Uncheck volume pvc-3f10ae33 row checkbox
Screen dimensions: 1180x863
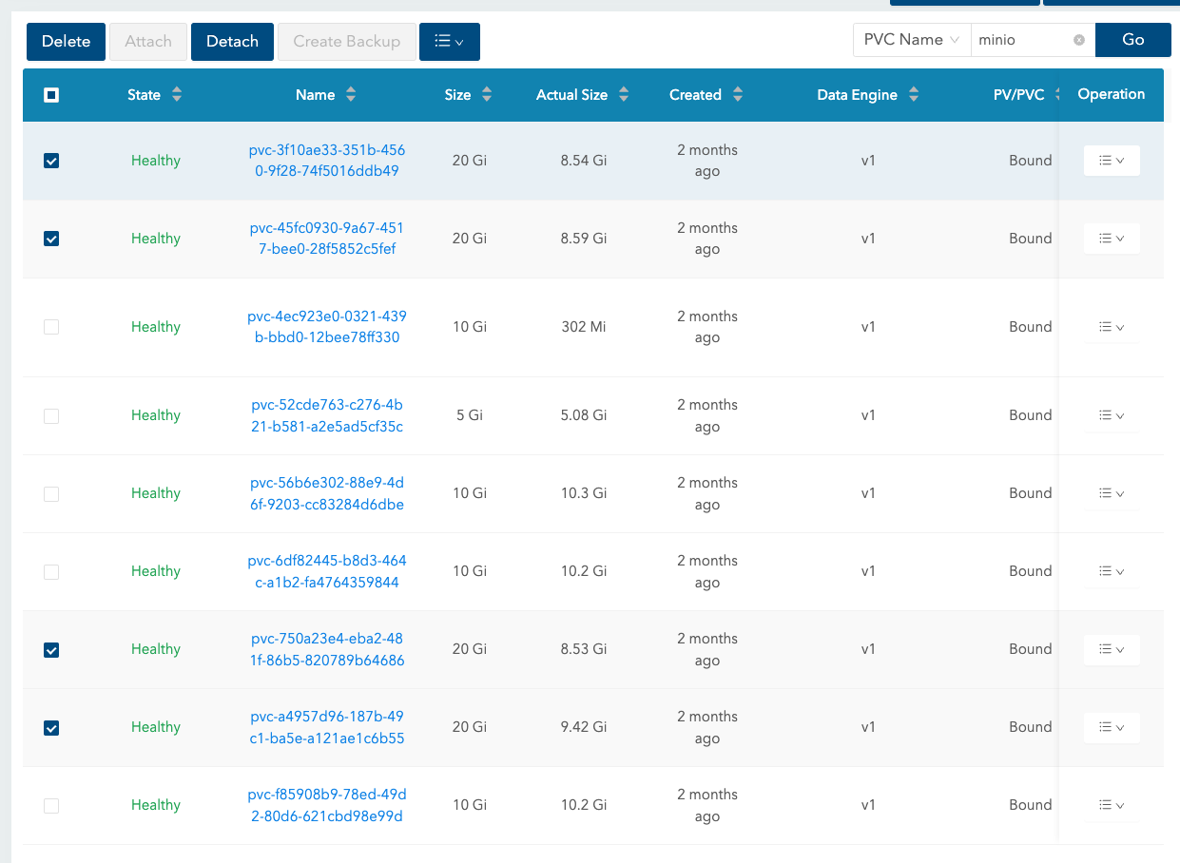tap(51, 161)
